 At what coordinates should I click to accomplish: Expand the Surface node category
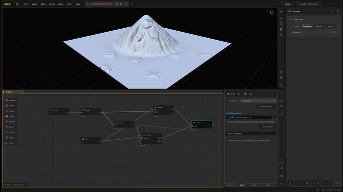click(10, 117)
